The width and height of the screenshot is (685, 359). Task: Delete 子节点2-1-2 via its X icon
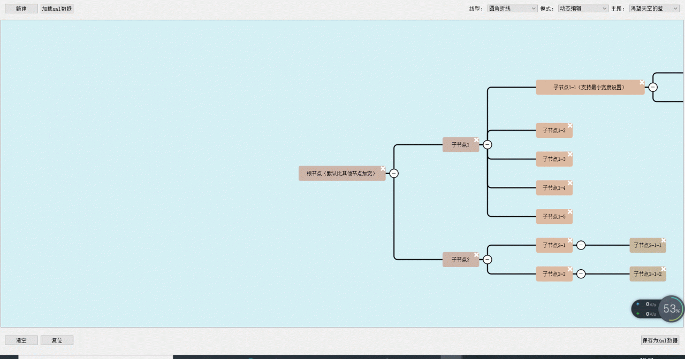click(x=664, y=269)
